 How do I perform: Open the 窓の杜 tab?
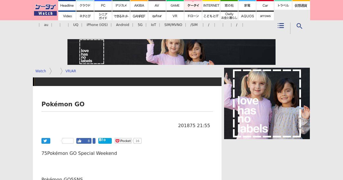[229, 5]
